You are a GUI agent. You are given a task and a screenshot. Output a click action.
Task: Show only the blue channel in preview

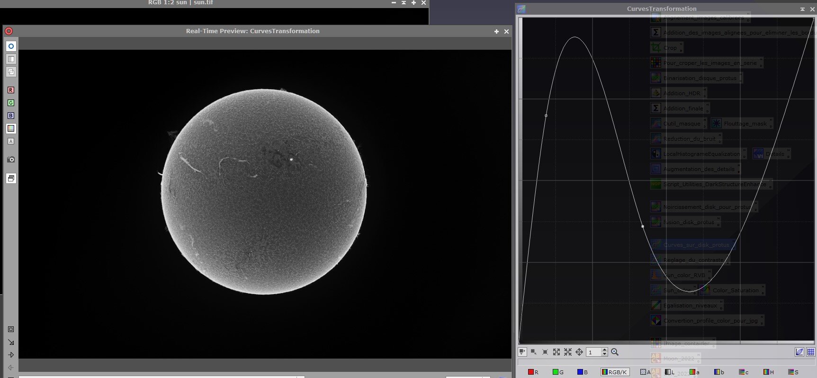tap(11, 116)
